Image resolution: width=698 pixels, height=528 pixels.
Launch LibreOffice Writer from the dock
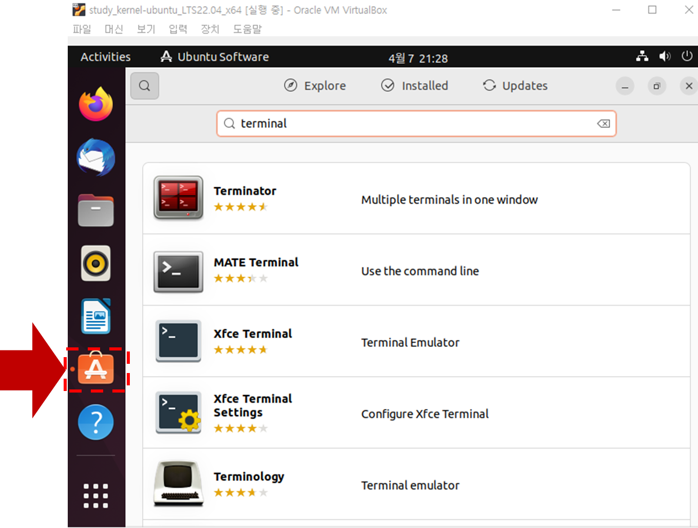click(96, 316)
